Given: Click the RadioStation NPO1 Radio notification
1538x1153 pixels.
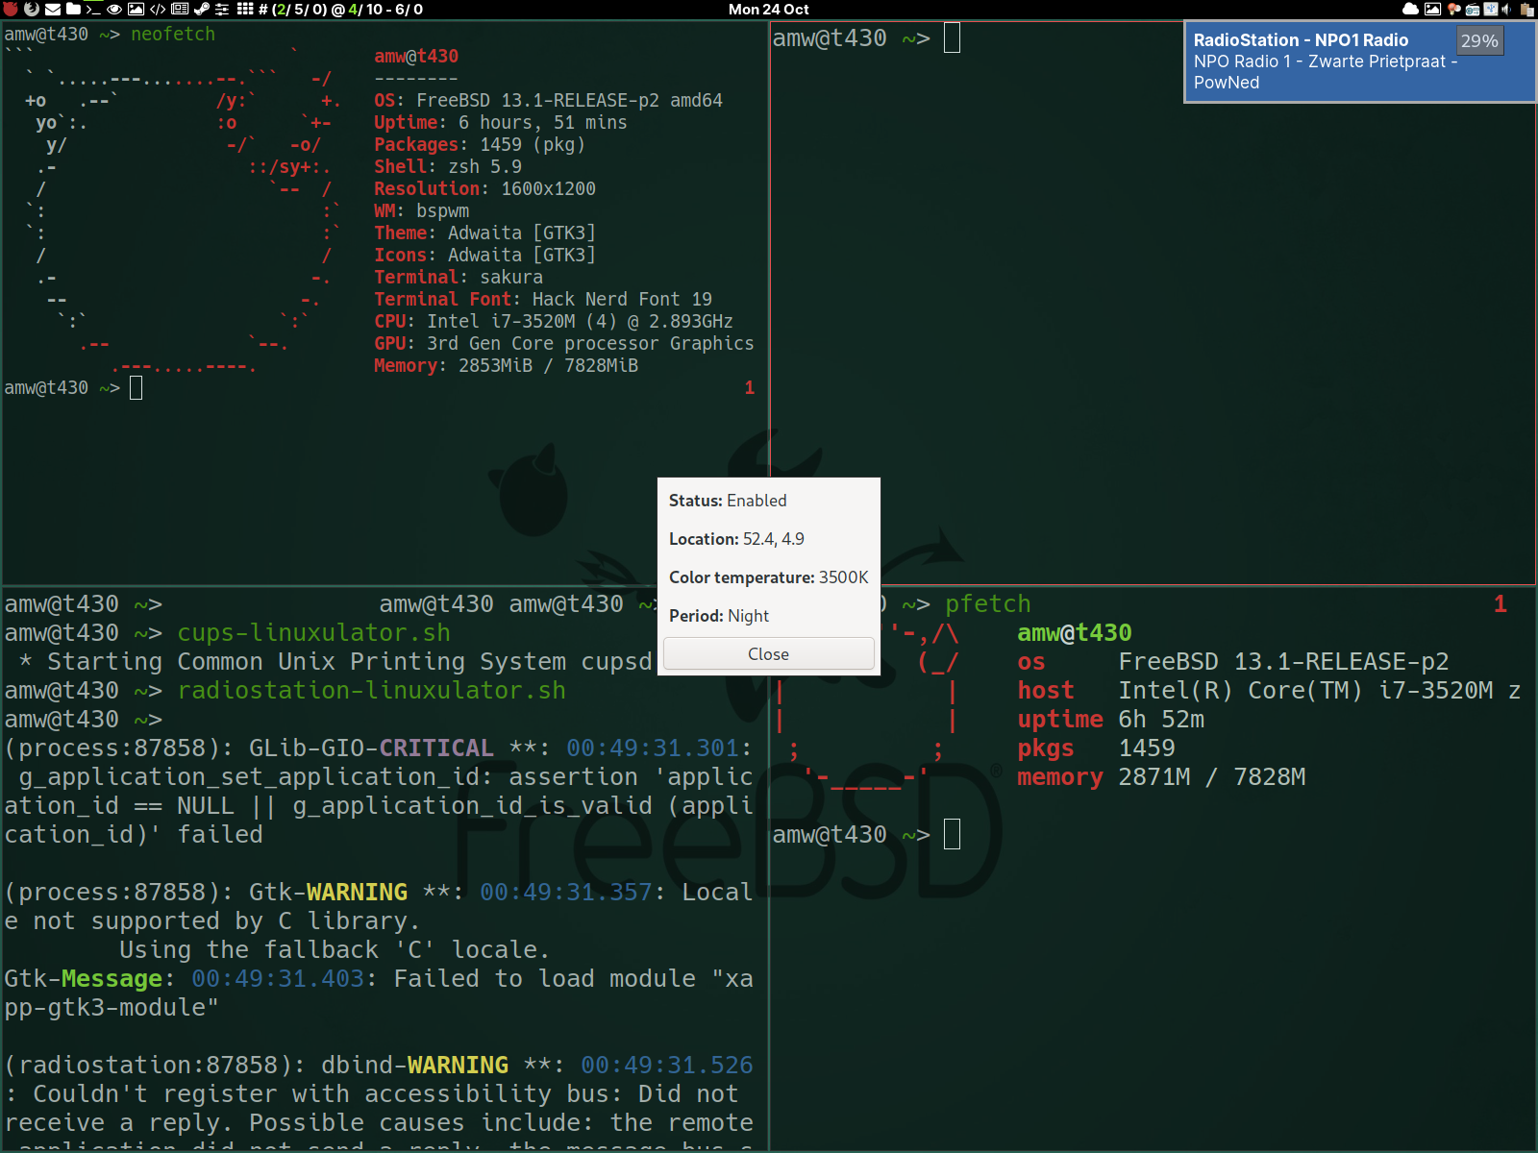Looking at the screenshot, I should (x=1359, y=61).
